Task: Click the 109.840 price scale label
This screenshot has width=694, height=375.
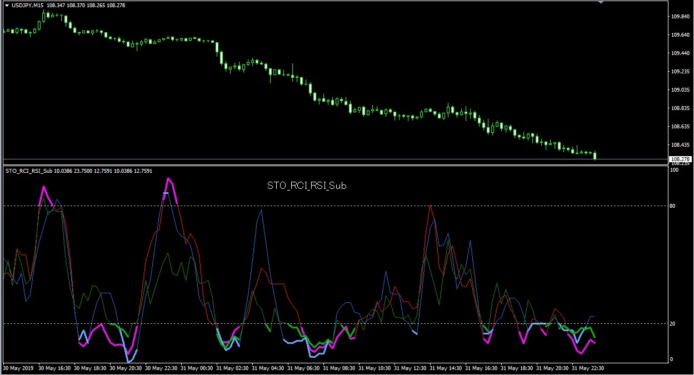Action: (680, 17)
